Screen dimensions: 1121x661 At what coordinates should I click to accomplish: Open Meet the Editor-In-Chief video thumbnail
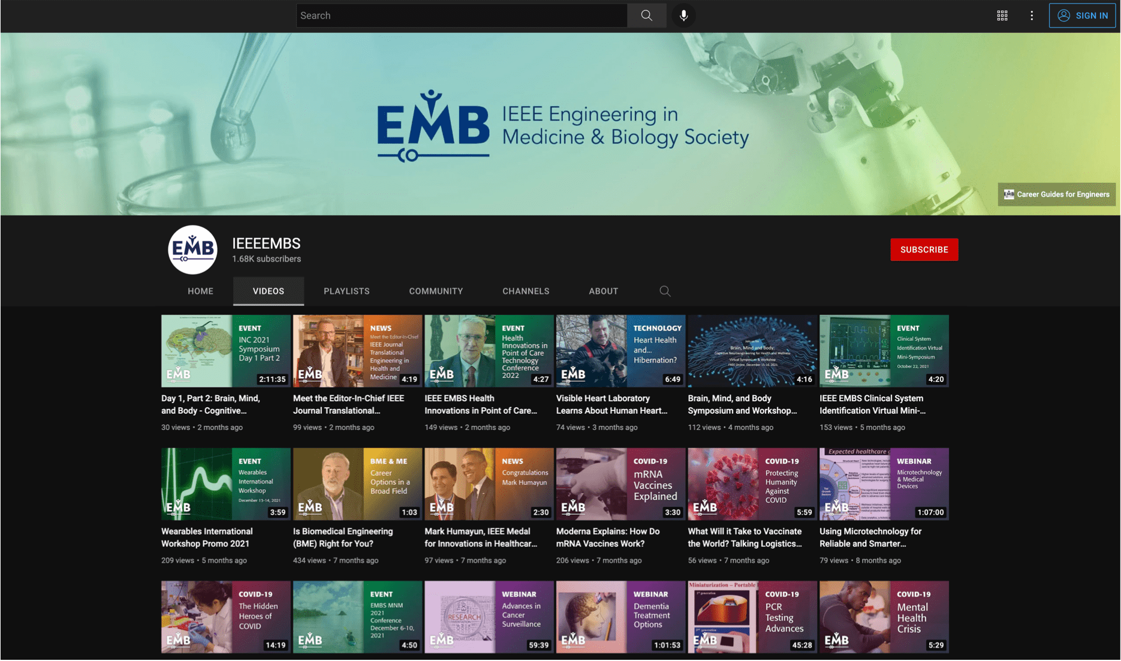pos(357,351)
